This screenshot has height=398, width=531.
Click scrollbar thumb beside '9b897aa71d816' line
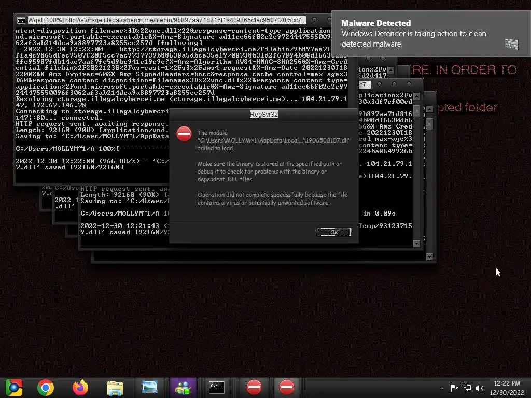(417, 111)
